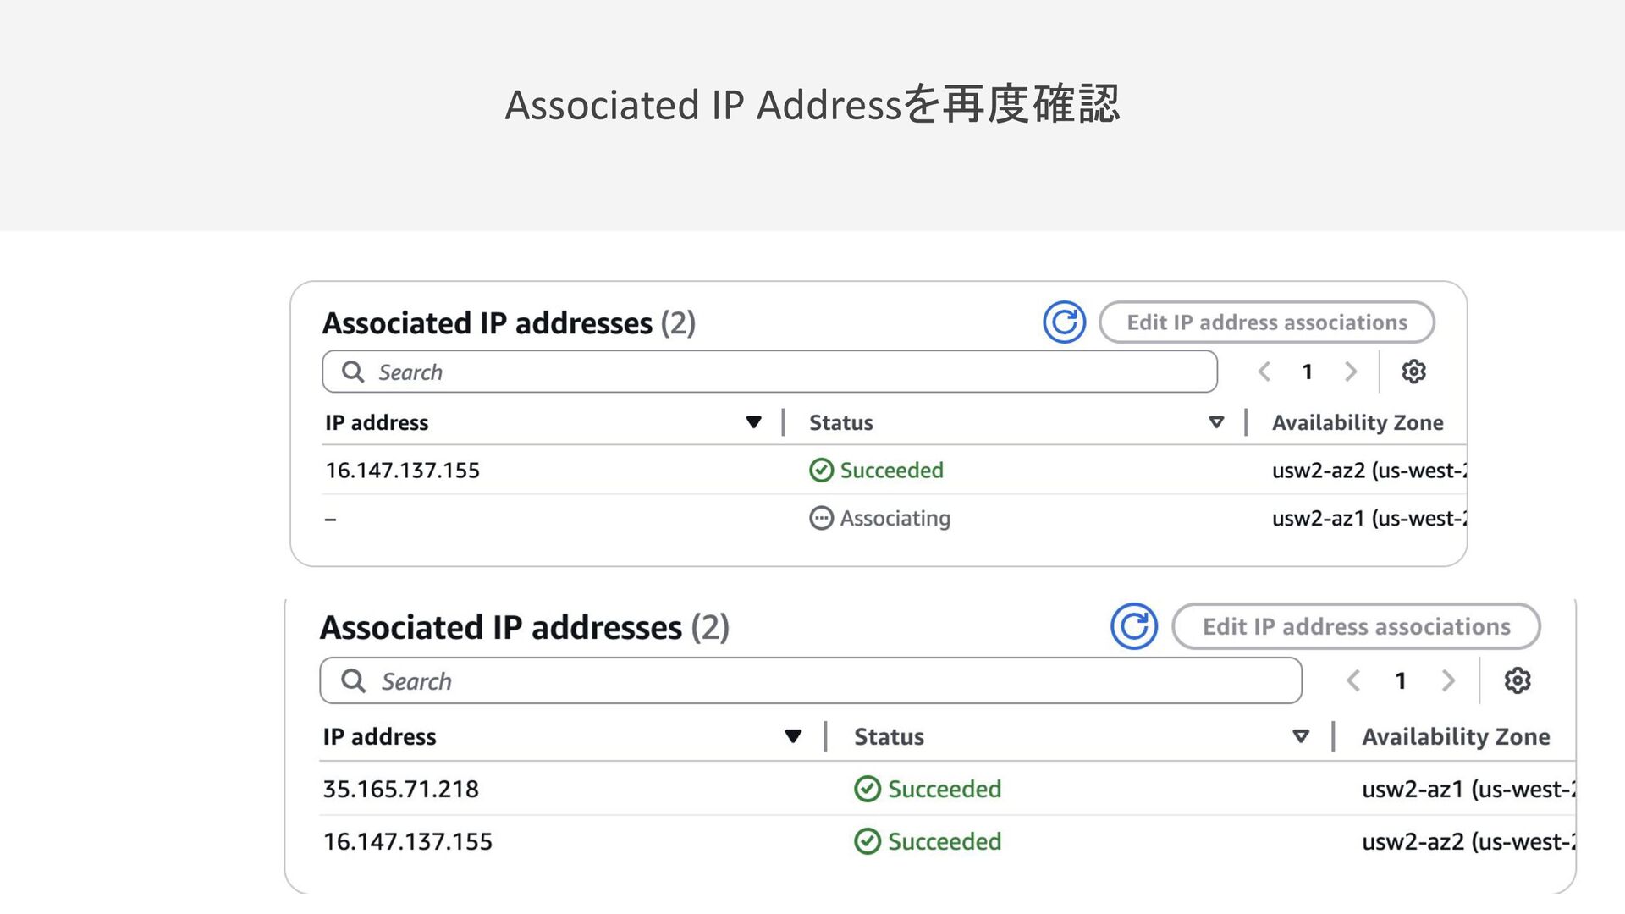Sort lower table by Status arrow
The height and width of the screenshot is (914, 1625).
[1301, 736]
